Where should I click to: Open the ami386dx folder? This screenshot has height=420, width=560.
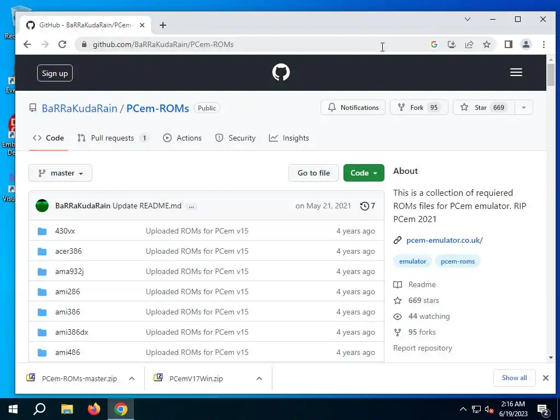[72, 332]
